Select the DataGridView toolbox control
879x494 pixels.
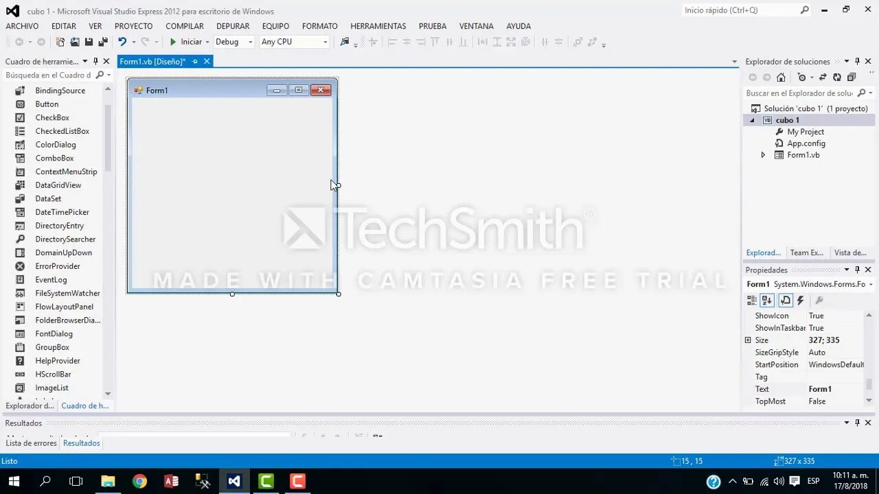(58, 185)
